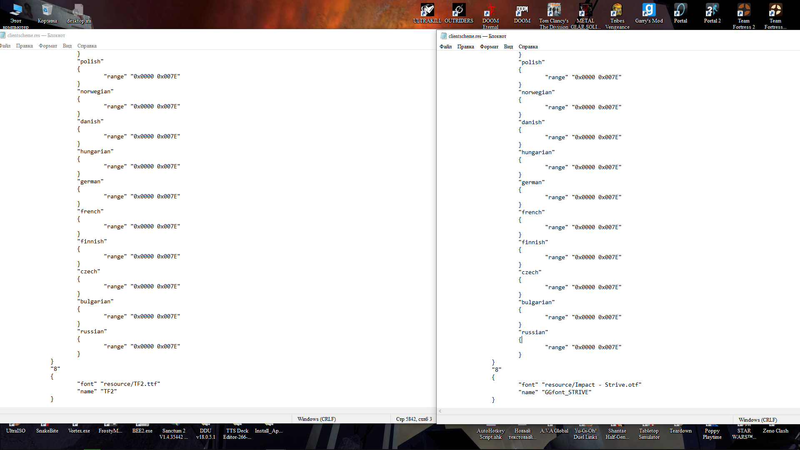
Task: Click "resource/TF2.ttf" text in left editor
Action: (x=130, y=384)
